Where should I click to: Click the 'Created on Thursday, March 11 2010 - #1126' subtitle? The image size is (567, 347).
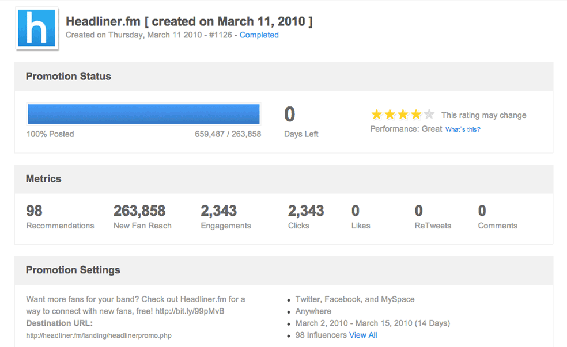pos(149,35)
